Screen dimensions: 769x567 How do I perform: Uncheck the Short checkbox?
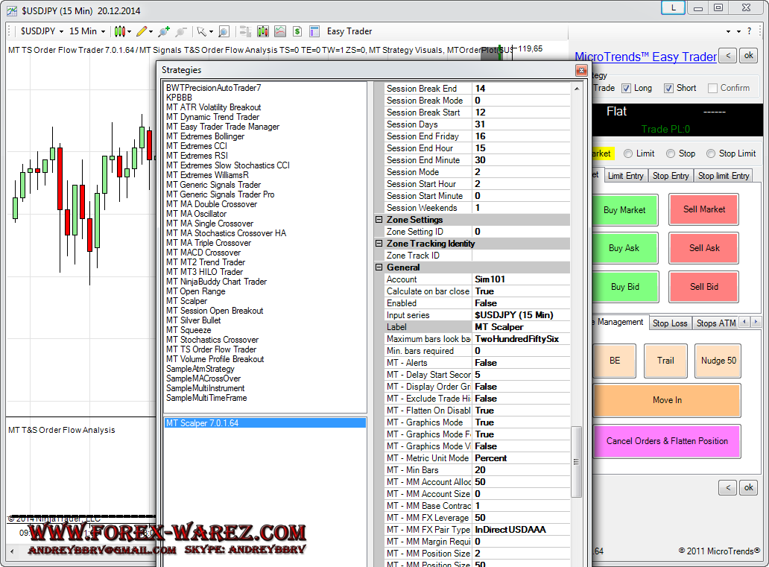pyautogui.click(x=668, y=88)
